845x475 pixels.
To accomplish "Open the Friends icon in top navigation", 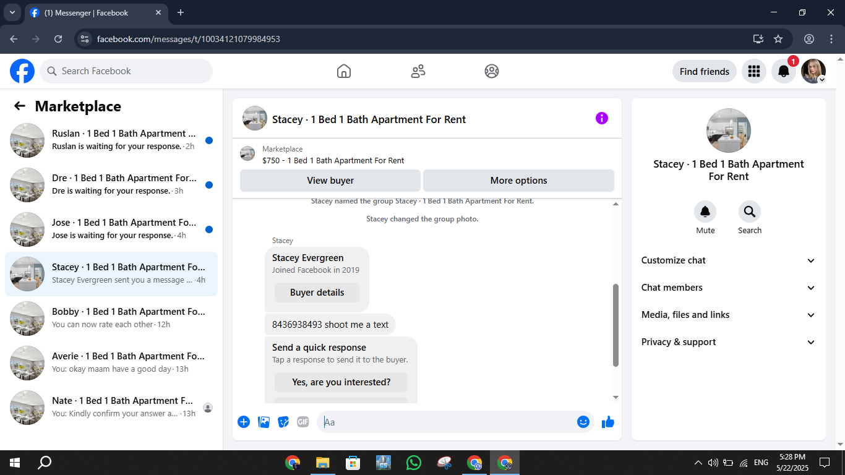I will (418, 71).
